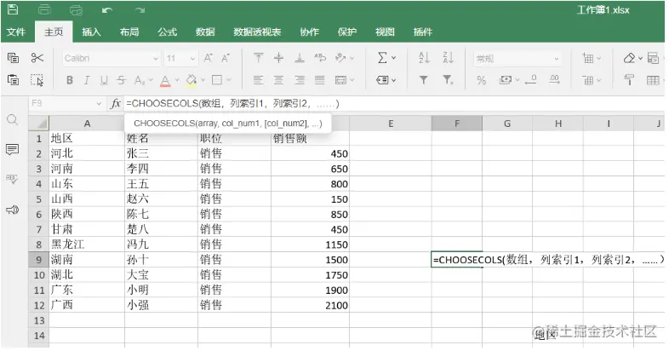This screenshot has width=669, height=351.
Task: Justify text in cell
Action: click(320, 80)
